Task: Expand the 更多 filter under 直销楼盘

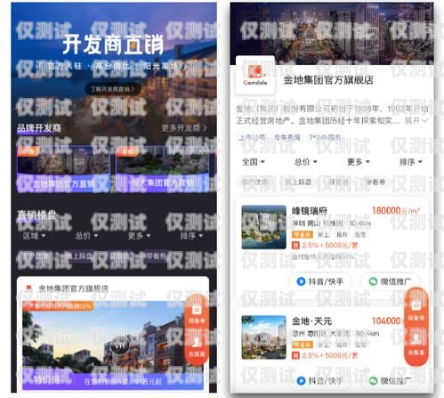Action: click(x=139, y=236)
